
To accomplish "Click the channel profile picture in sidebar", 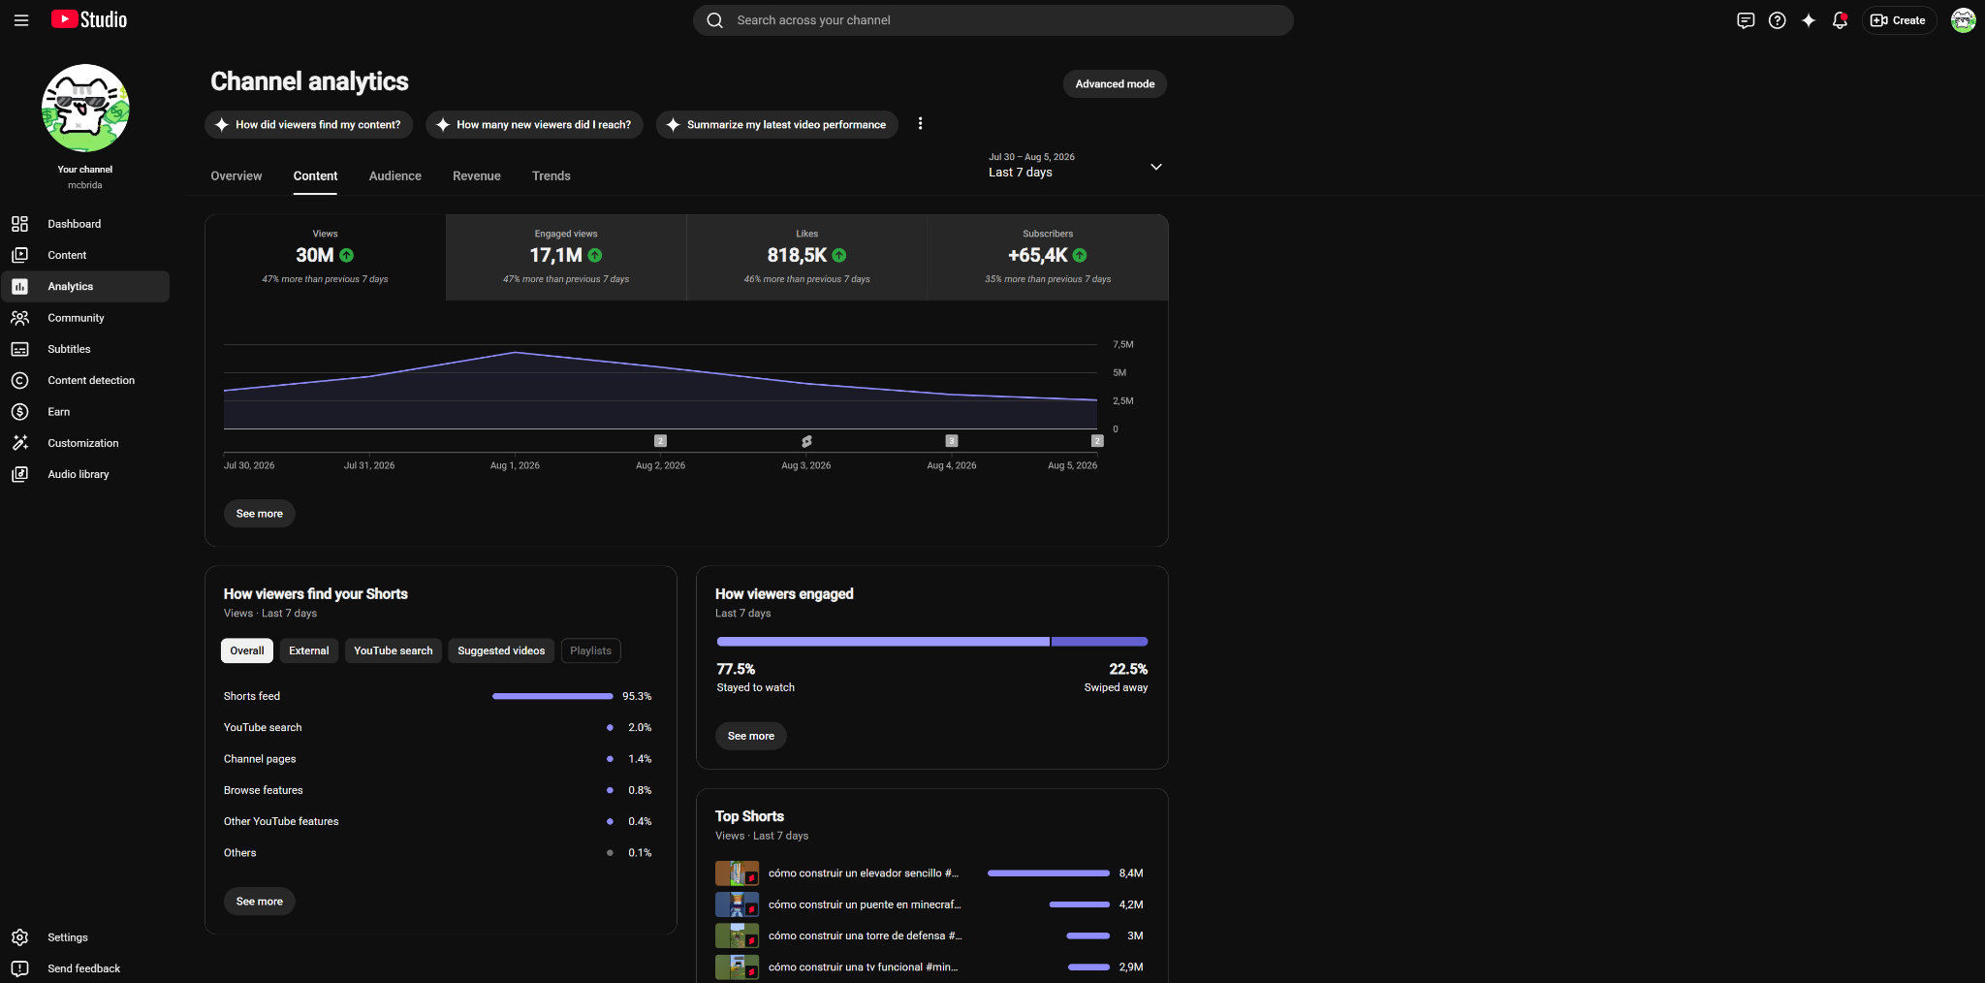I will [85, 108].
